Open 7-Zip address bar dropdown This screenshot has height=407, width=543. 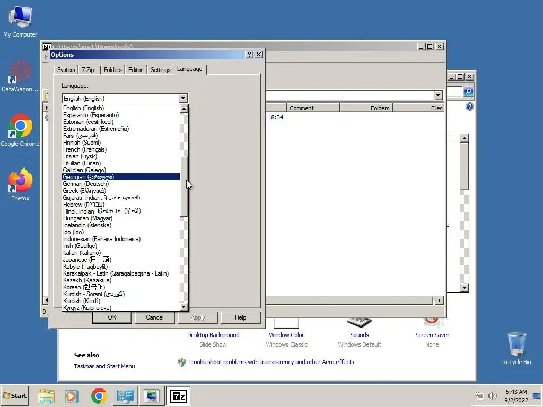pos(438,95)
